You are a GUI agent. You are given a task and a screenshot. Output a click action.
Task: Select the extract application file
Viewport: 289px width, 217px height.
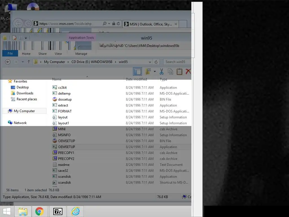[x=63, y=105]
